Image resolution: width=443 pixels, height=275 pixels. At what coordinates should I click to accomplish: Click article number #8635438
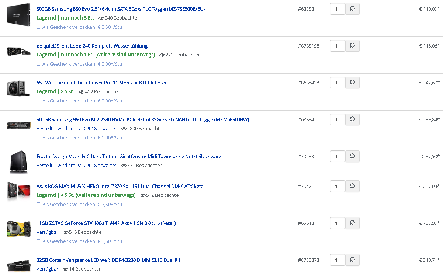tap(308, 83)
